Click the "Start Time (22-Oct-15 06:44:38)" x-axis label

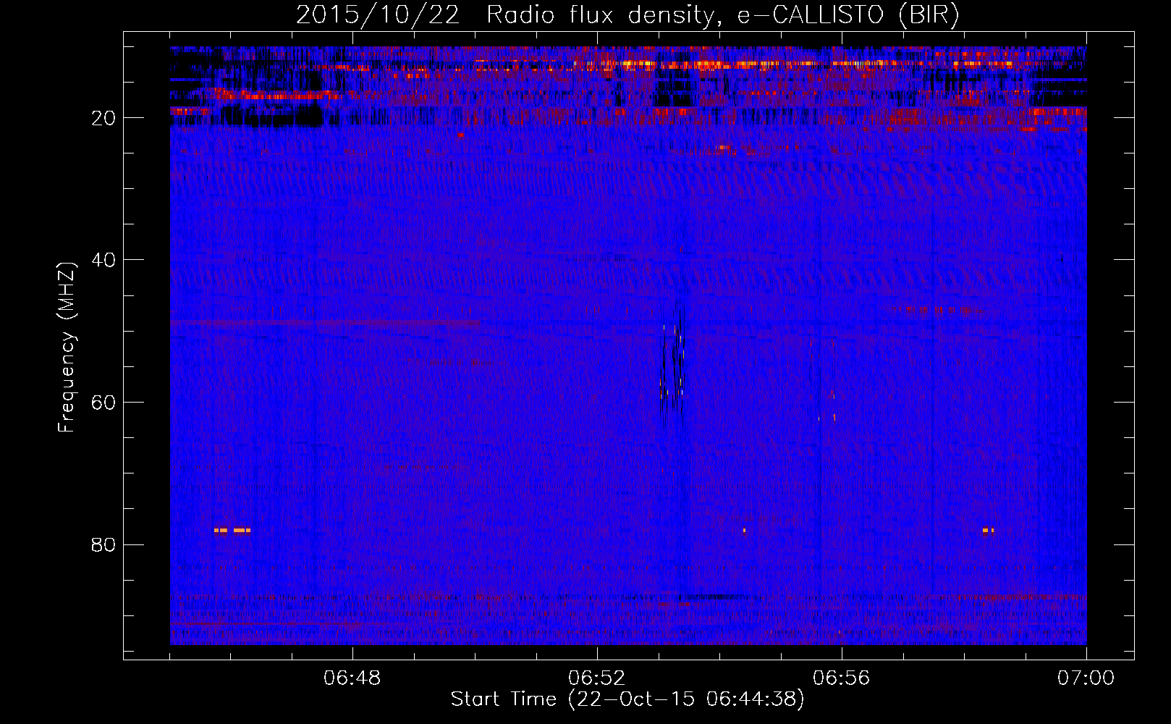(627, 699)
